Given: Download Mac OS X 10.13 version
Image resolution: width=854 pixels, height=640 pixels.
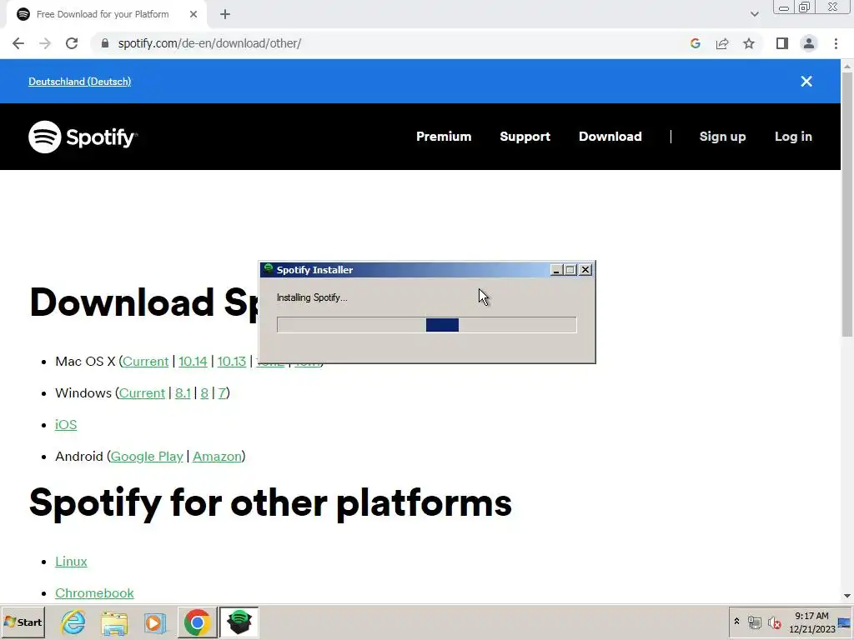Looking at the screenshot, I should (x=232, y=362).
